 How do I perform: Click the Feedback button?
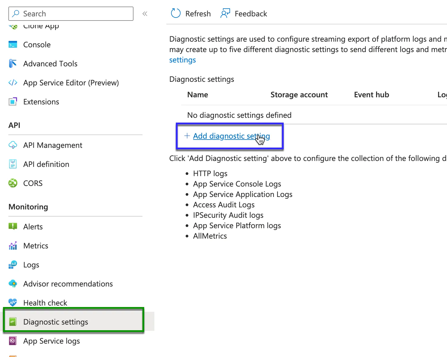(244, 14)
